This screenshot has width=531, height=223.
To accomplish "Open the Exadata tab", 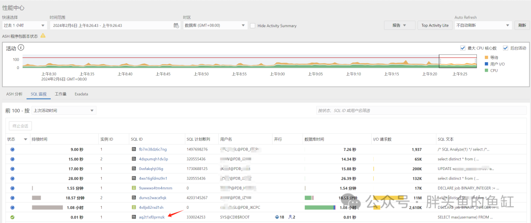I will pos(81,94).
